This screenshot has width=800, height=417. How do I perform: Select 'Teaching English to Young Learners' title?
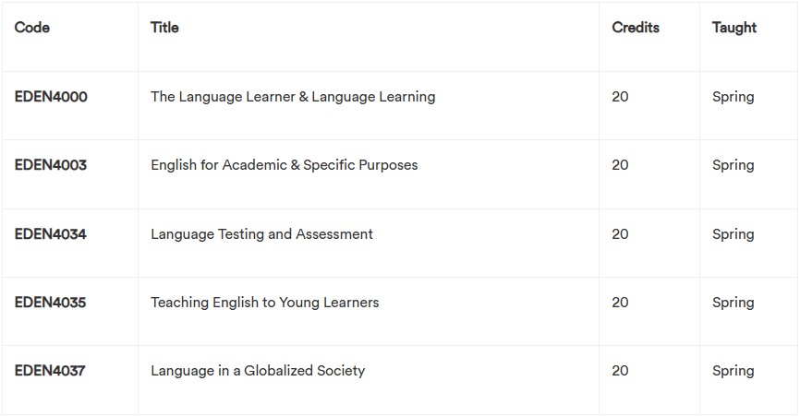(x=265, y=303)
